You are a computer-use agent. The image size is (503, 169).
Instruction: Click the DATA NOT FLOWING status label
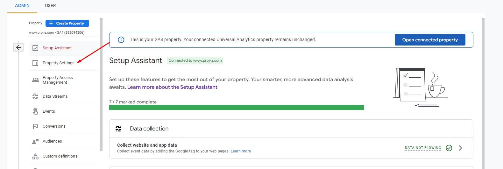[423, 148]
